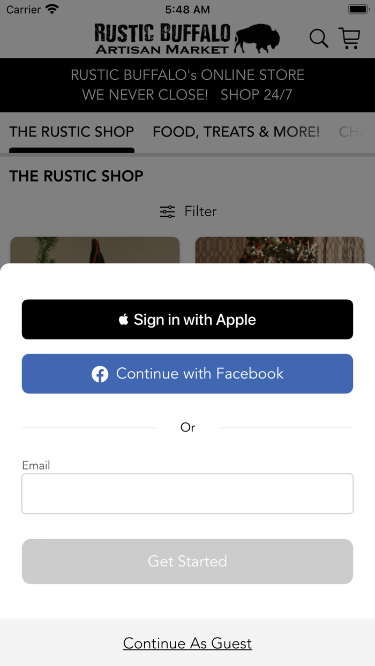Tap the Facebook logo icon
The image size is (375, 666).
coord(100,374)
